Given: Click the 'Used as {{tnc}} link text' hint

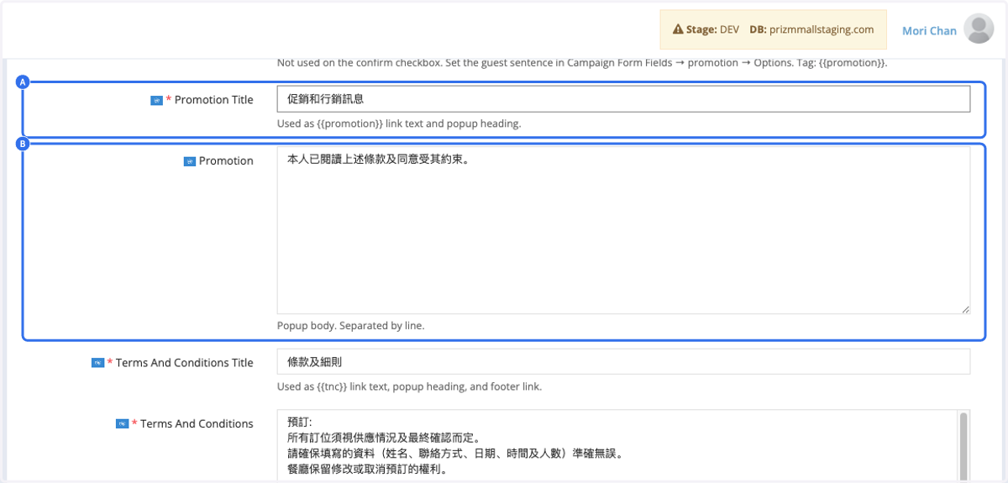Looking at the screenshot, I should tap(409, 387).
